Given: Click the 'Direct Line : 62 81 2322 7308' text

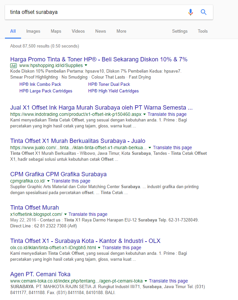Looking at the screenshot, I should (43, 226).
